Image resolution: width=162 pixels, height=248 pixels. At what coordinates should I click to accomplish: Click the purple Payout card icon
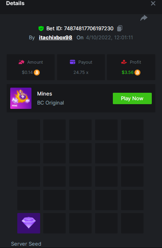[x=73, y=62]
